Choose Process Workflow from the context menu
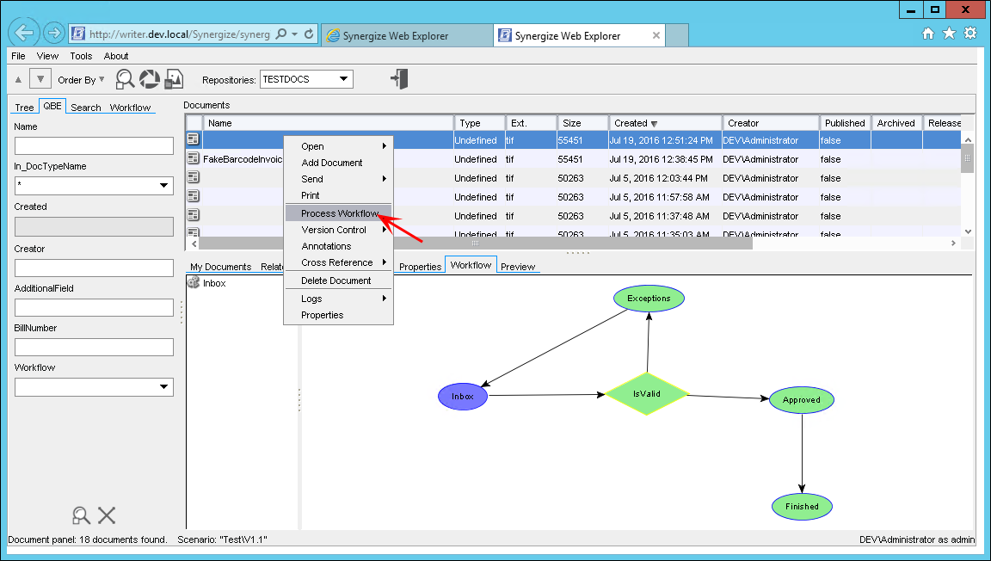991x561 pixels. point(339,213)
